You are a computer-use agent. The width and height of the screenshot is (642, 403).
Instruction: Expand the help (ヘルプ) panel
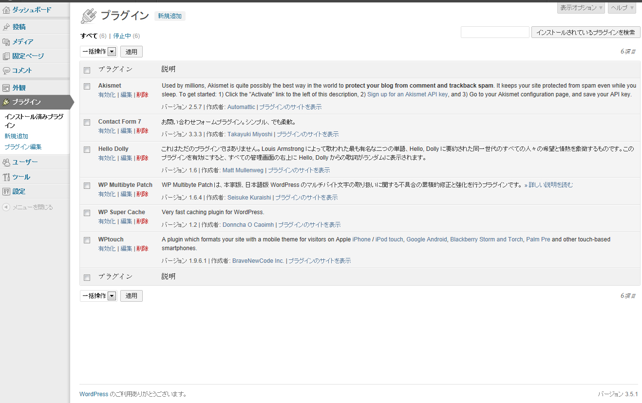[622, 8]
